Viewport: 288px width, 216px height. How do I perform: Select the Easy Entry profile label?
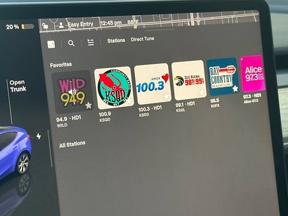pyautogui.click(x=80, y=24)
